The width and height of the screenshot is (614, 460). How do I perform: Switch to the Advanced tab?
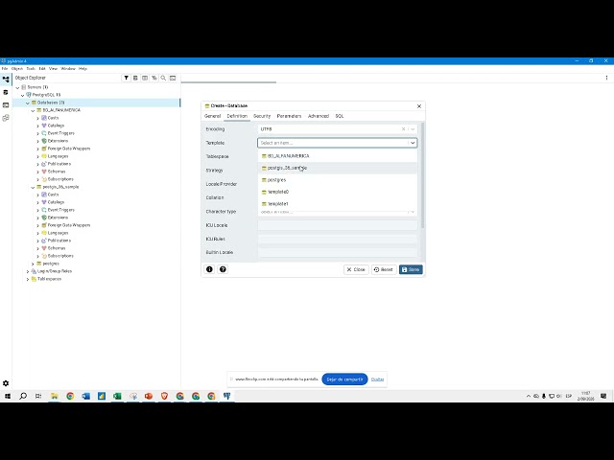coord(319,116)
